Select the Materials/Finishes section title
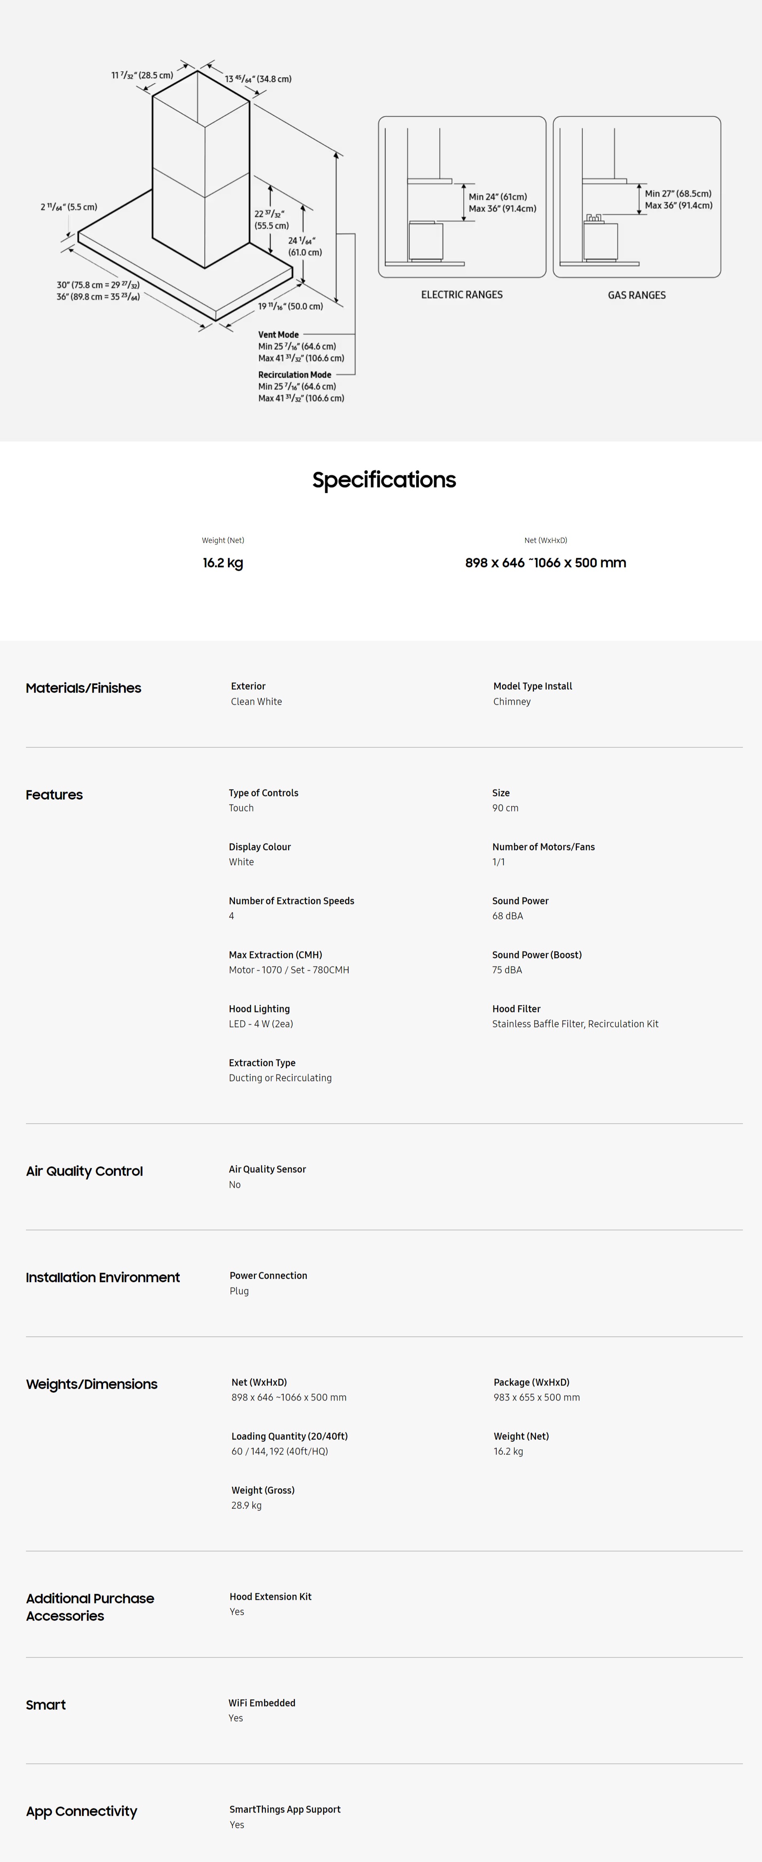Screen dimensions: 762x1862 (84, 688)
